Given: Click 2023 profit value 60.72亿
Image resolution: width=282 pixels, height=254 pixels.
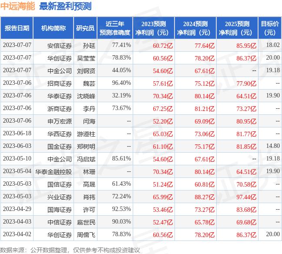Looking at the screenshot, I should pos(163,46).
